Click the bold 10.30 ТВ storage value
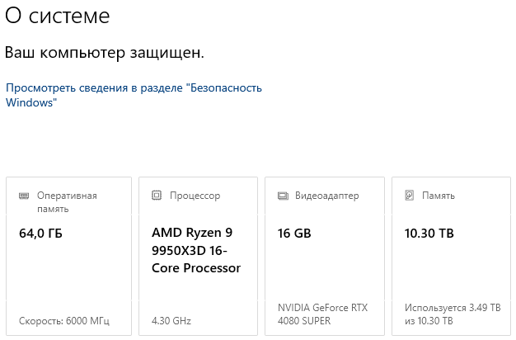This screenshot has width=516, height=340. [429, 234]
